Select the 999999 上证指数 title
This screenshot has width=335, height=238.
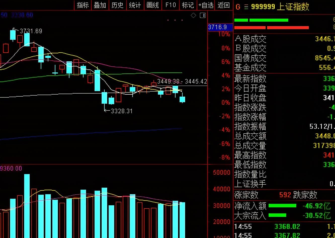(280, 7)
